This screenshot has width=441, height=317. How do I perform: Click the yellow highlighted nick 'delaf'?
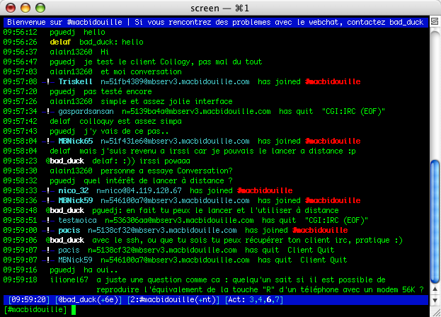tap(60, 42)
